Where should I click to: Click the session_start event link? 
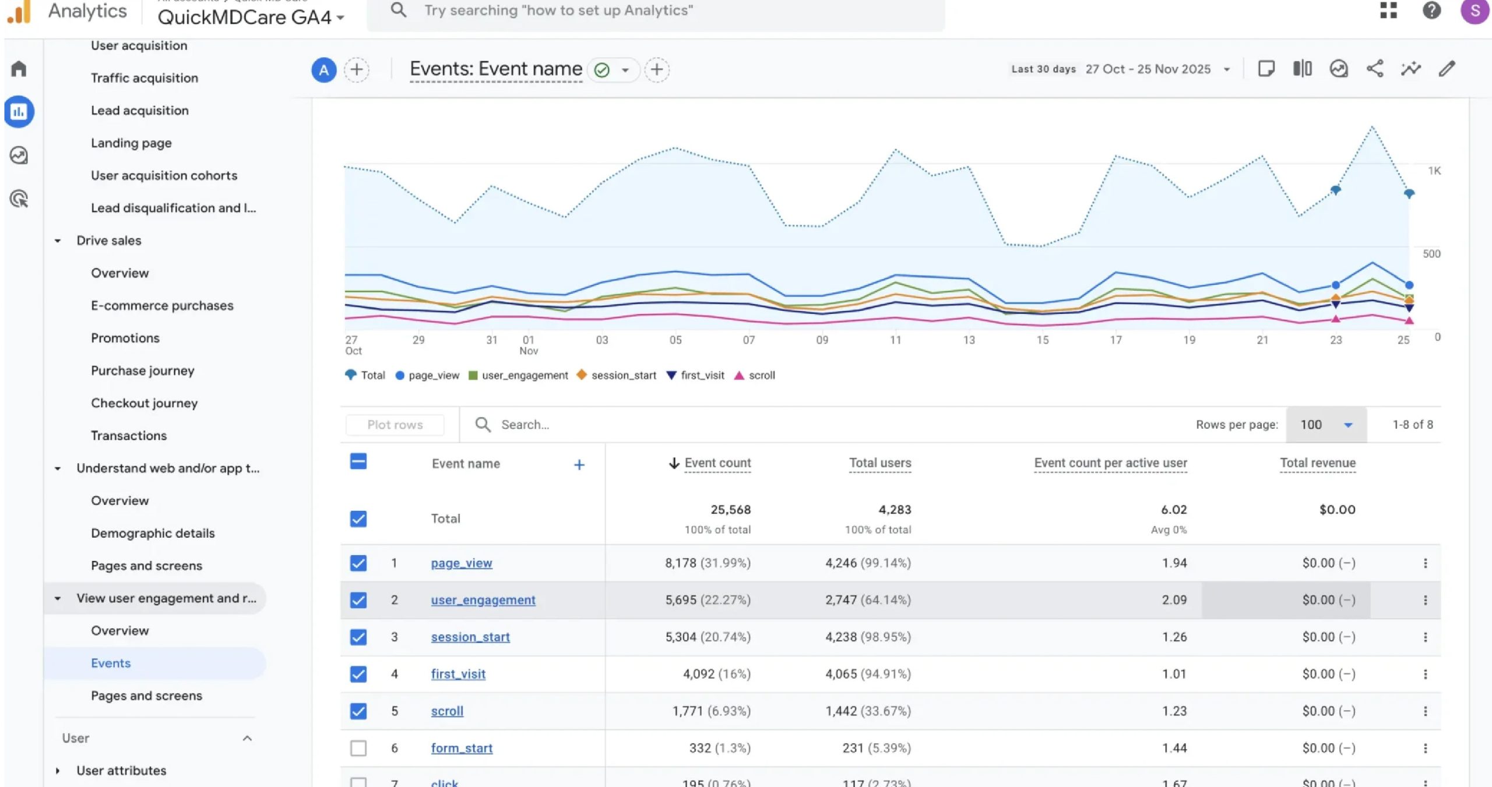pos(470,637)
